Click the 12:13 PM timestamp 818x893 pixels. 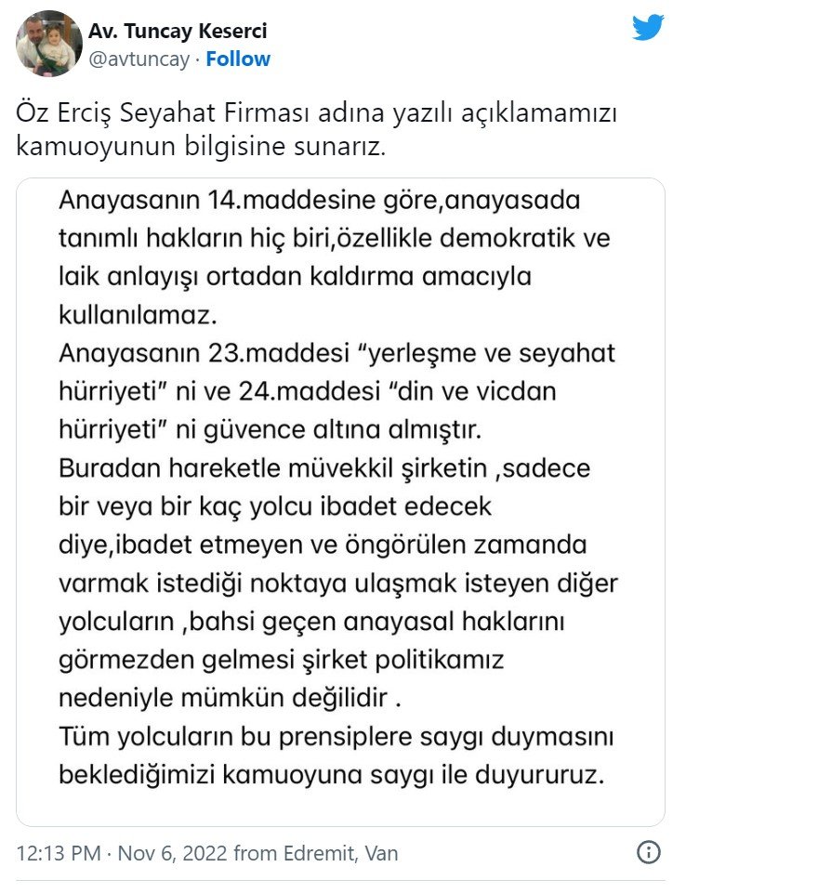pyautogui.click(x=60, y=852)
